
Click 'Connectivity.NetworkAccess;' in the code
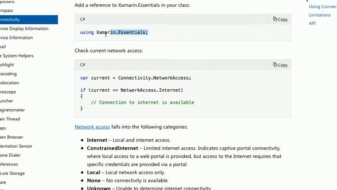coord(154,78)
